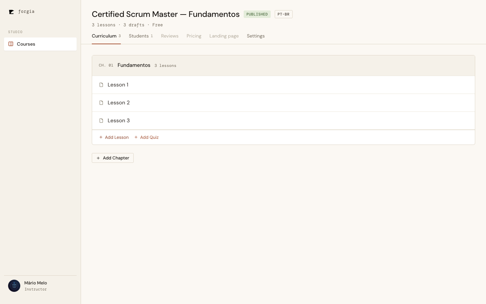Click the plus icon in Add Chapter button
Image resolution: width=486 pixels, height=304 pixels.
click(98, 158)
